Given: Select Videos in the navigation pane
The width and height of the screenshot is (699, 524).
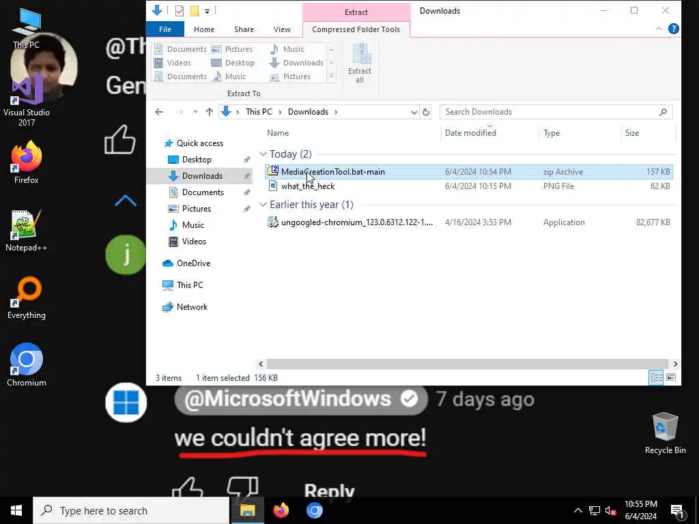Looking at the screenshot, I should tap(188, 242).
